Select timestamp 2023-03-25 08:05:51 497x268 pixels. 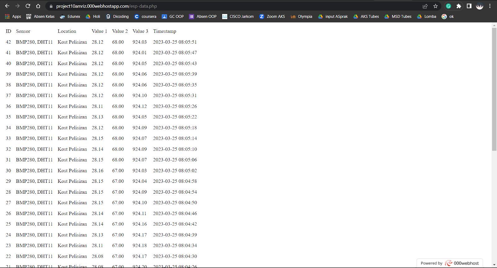[175, 42]
